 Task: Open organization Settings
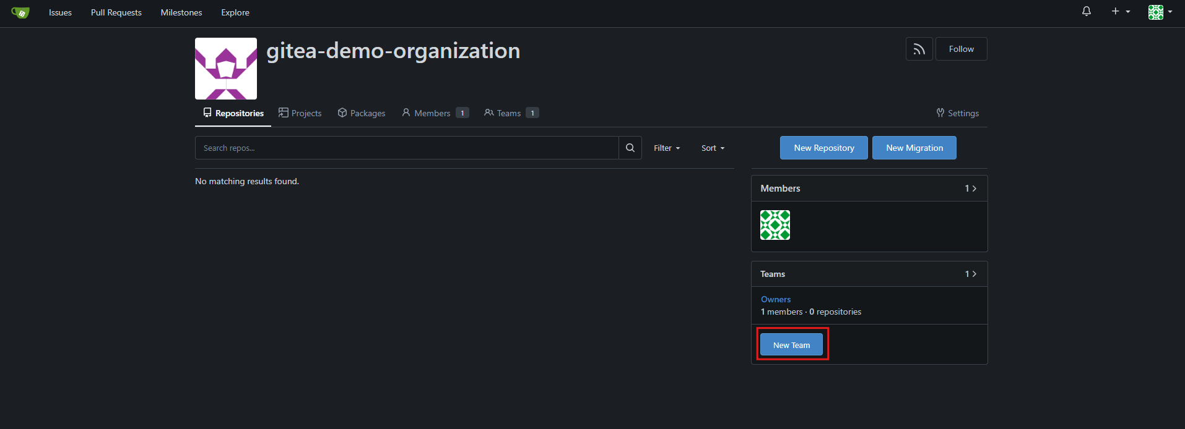tap(958, 113)
